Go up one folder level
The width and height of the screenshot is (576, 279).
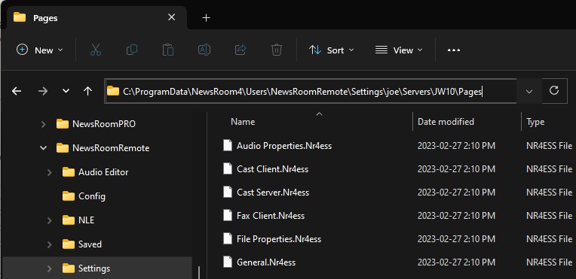pos(87,91)
